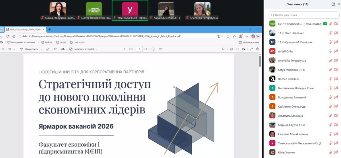Open the FORUM bookmark
The height and width of the screenshot is (158, 341).
pyautogui.click(x=47, y=42)
